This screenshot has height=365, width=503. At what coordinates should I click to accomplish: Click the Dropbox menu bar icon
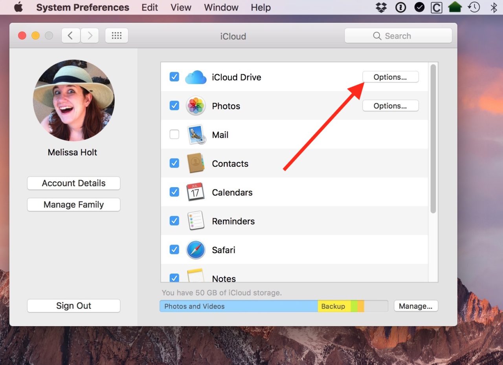tap(381, 7)
